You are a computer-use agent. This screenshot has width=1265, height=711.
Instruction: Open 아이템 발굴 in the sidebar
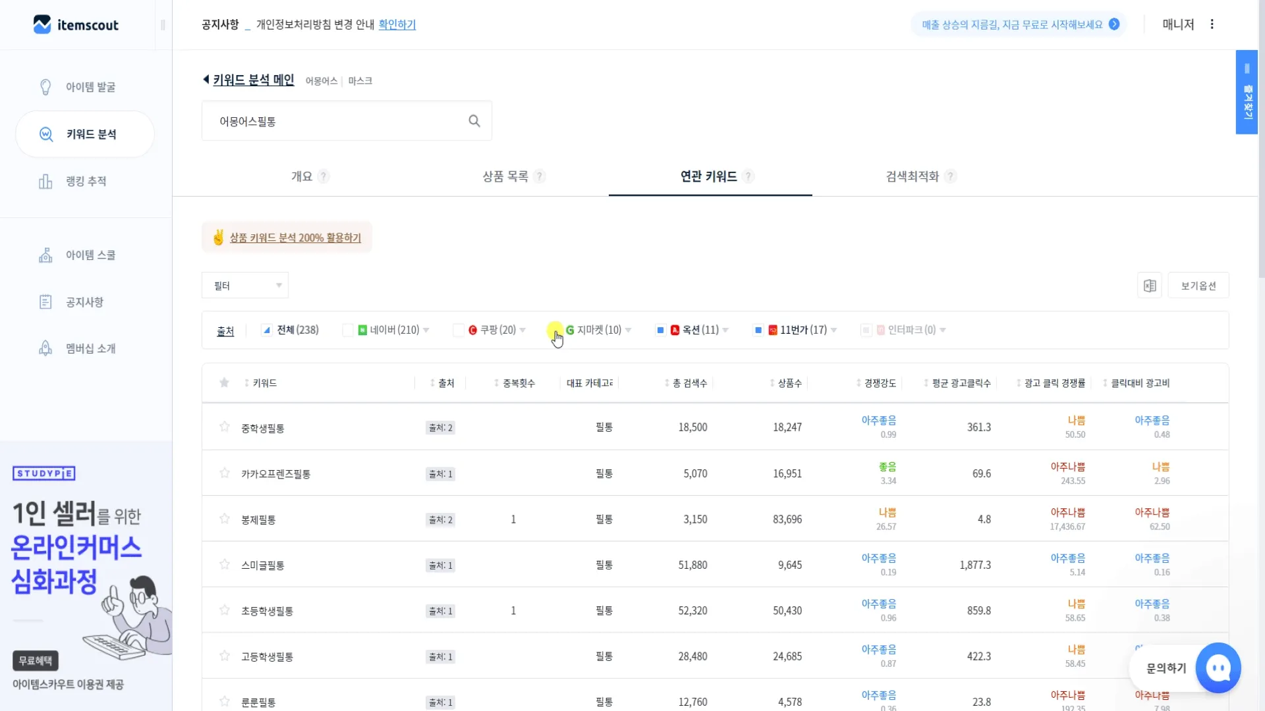90,87
